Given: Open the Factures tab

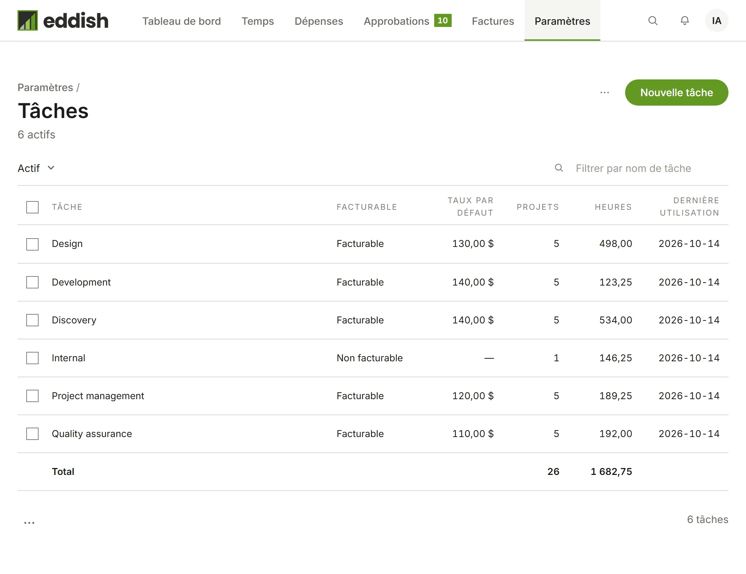Looking at the screenshot, I should (493, 21).
